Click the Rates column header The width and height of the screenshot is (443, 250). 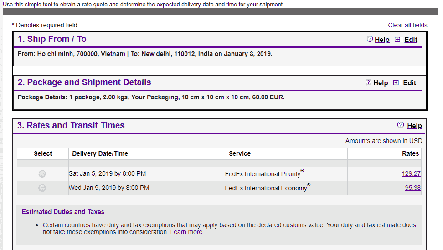click(x=410, y=153)
